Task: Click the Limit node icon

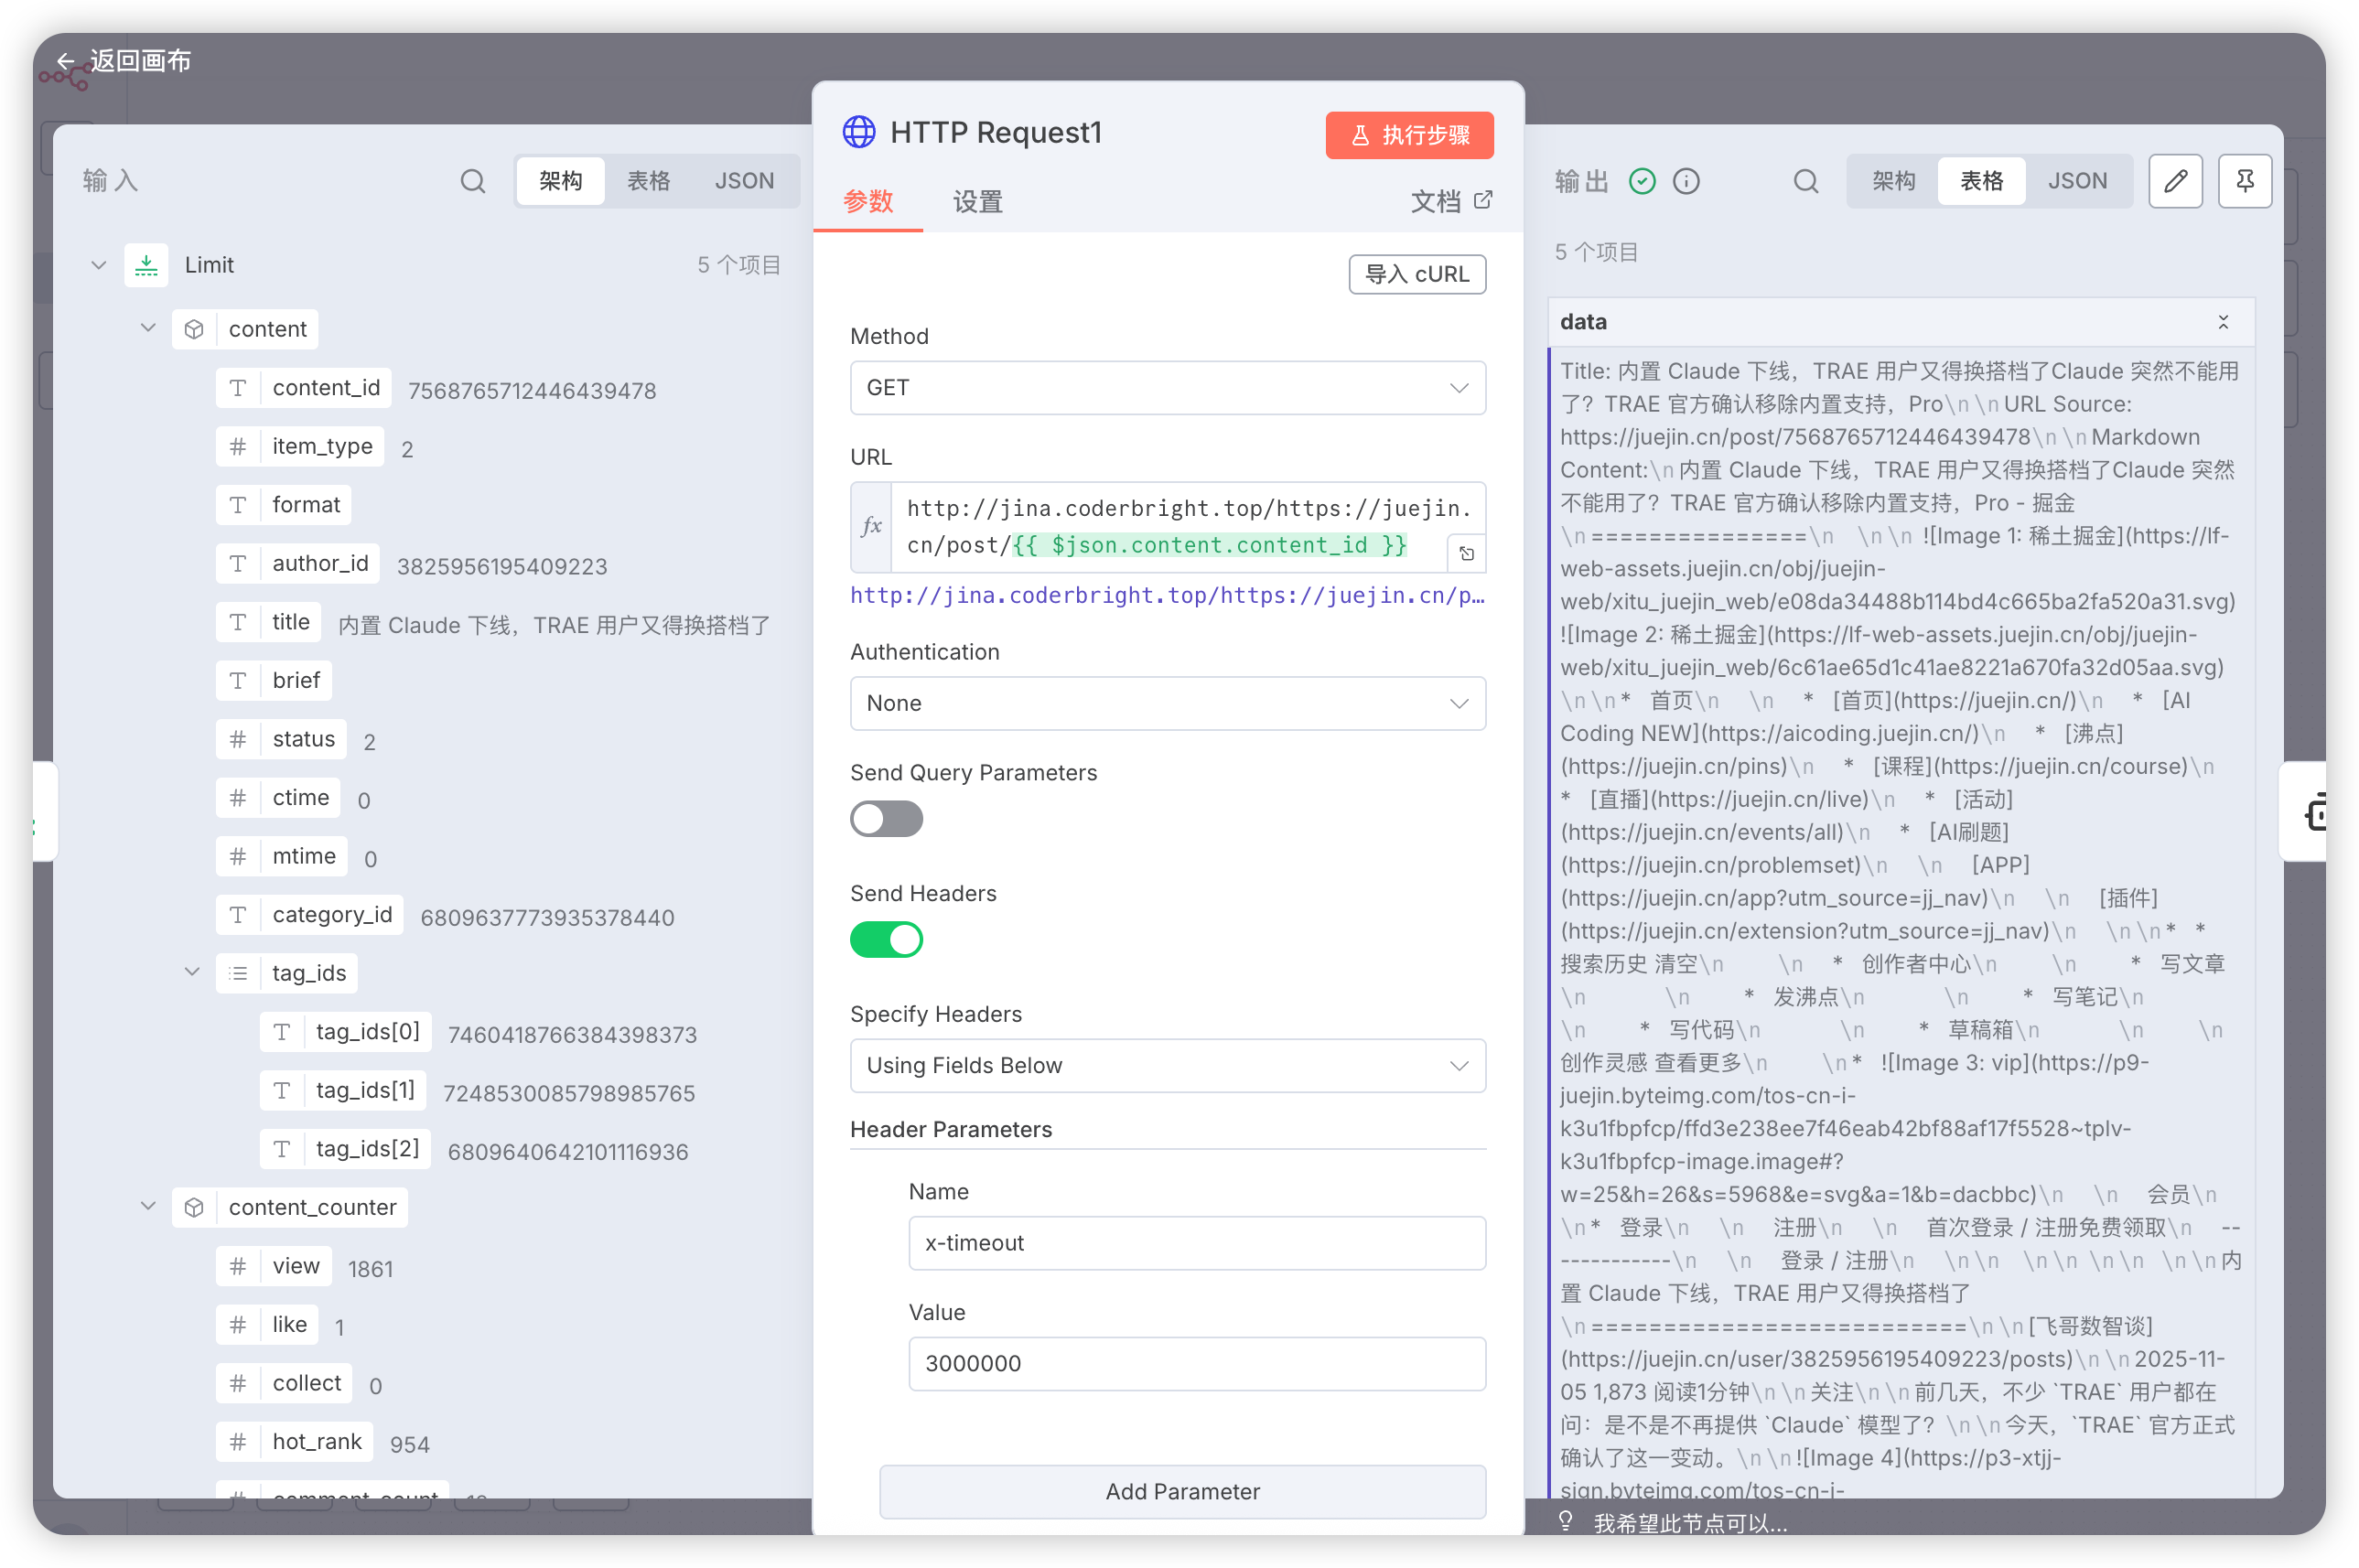Action: click(x=147, y=265)
